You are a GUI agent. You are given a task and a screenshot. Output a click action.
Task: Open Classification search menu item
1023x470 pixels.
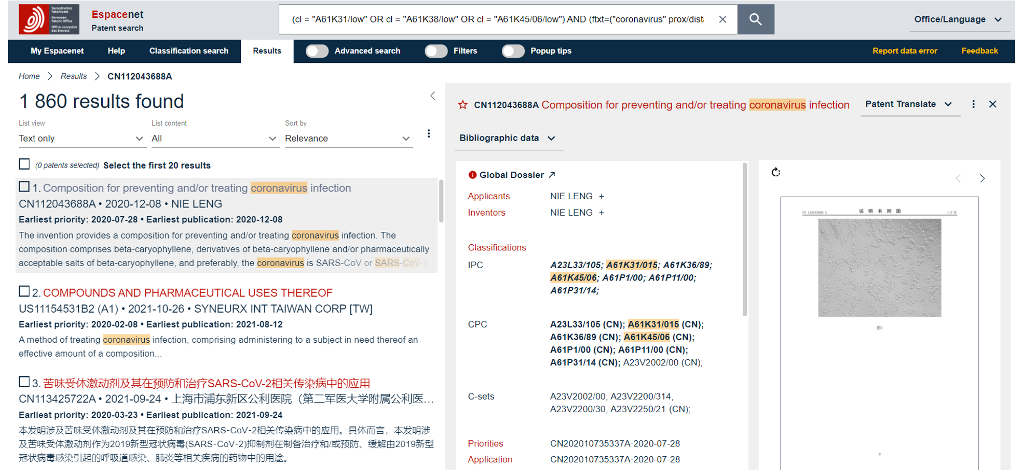pos(189,51)
